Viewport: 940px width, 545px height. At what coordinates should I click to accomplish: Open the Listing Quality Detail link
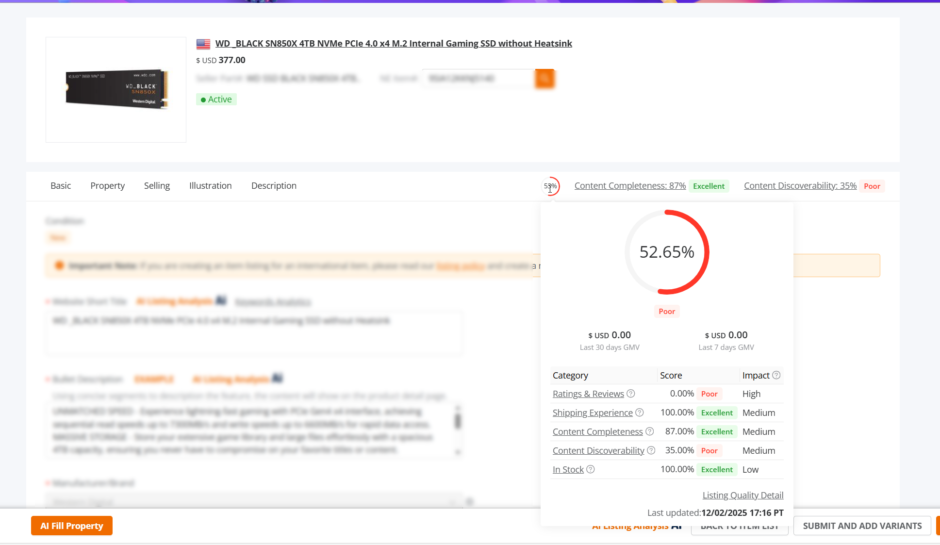point(742,495)
